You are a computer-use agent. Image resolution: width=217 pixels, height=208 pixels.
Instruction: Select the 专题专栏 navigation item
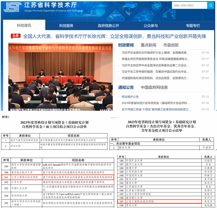[193, 25]
